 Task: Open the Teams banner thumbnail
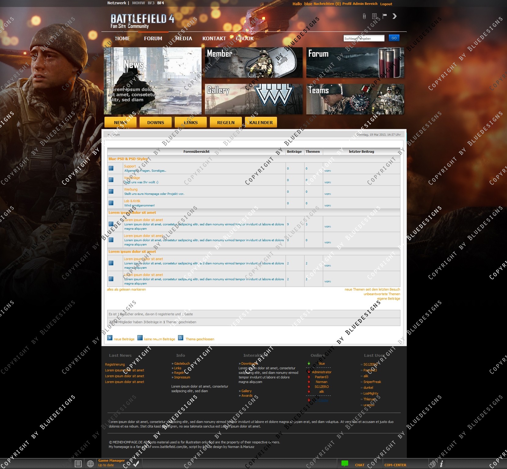355,99
